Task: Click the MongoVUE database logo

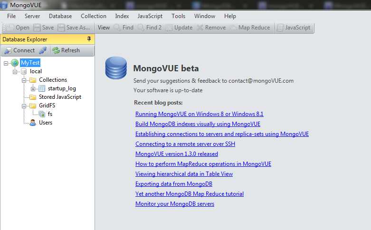Action: point(116,67)
